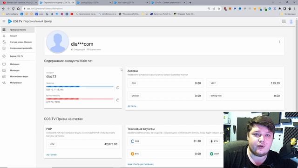Switch to the COS.TV Content platform tab

[168, 3]
